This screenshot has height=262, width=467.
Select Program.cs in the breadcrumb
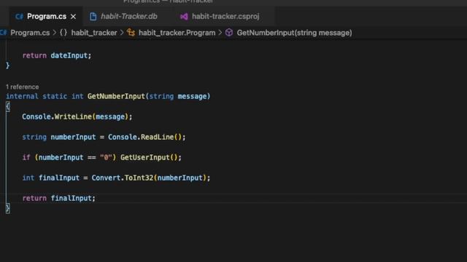30,33
